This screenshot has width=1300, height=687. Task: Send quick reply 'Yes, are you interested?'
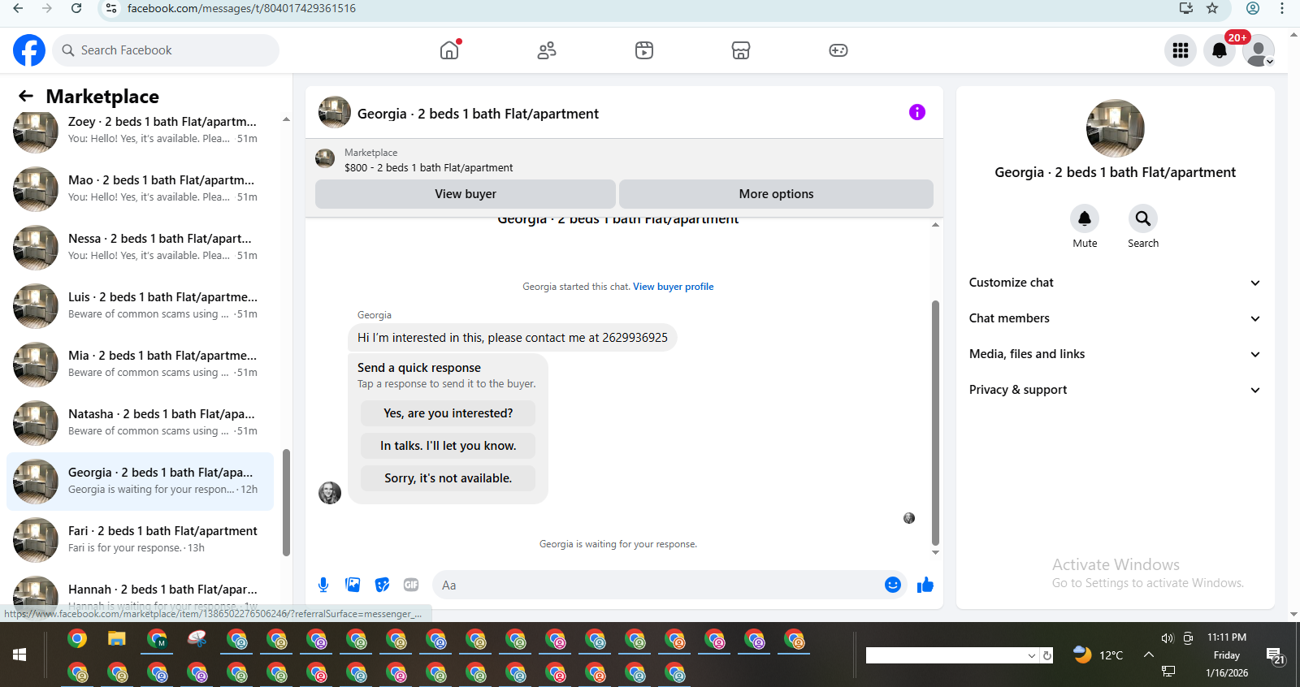pyautogui.click(x=448, y=413)
